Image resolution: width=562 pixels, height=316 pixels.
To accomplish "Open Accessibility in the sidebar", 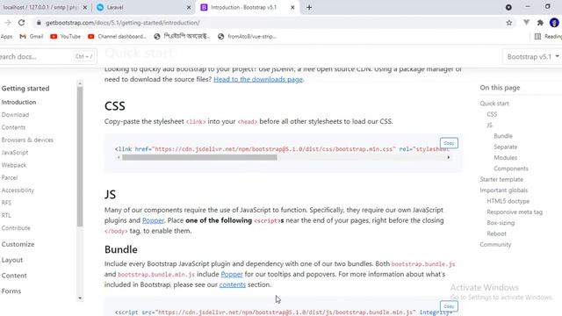I will pos(18,190).
